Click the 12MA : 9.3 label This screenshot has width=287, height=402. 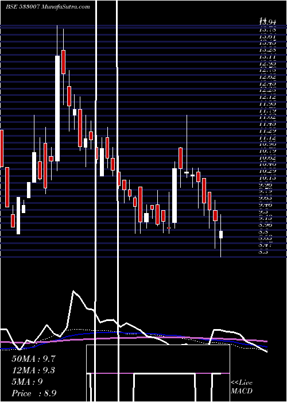(33, 370)
